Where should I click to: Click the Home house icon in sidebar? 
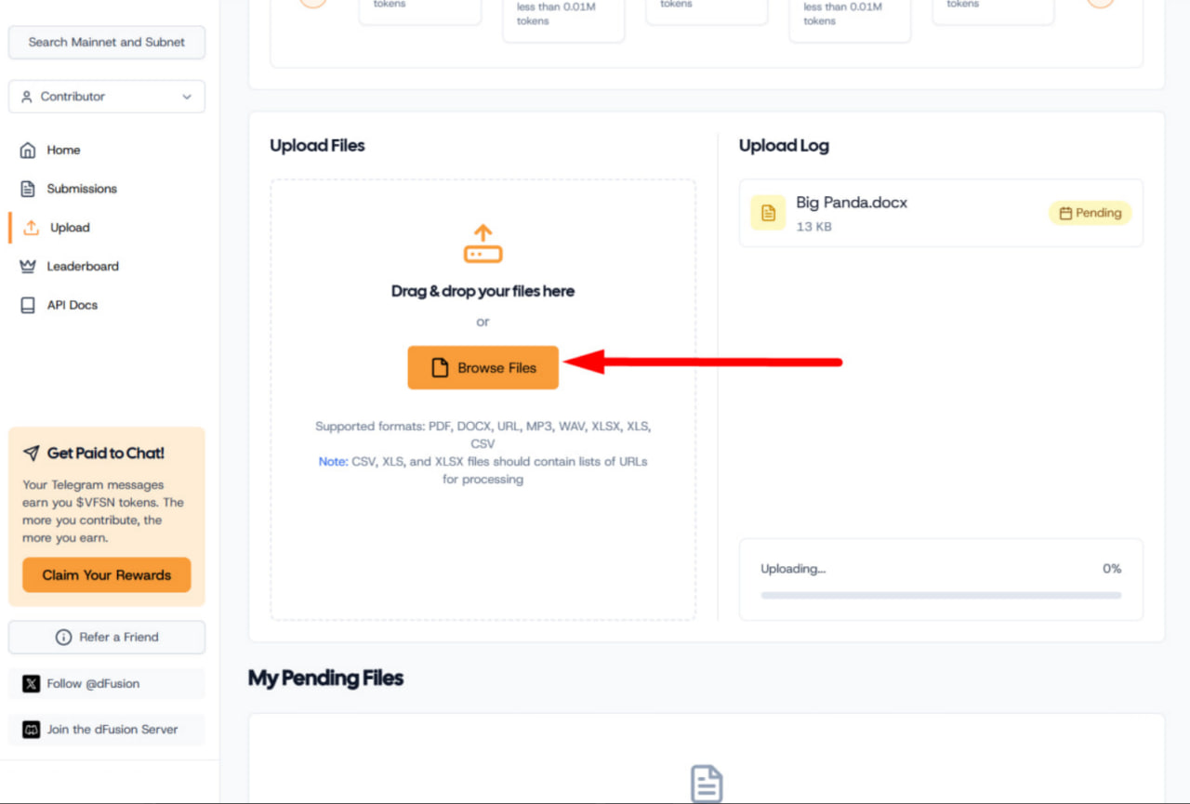point(28,150)
